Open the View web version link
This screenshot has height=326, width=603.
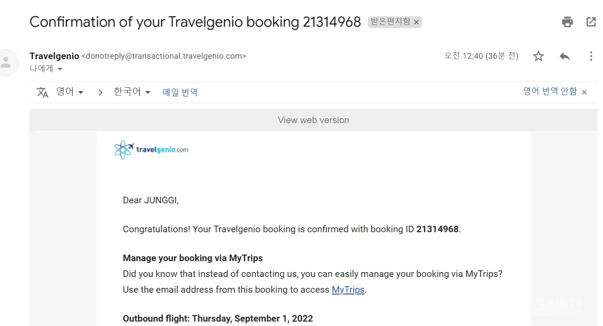[313, 120]
